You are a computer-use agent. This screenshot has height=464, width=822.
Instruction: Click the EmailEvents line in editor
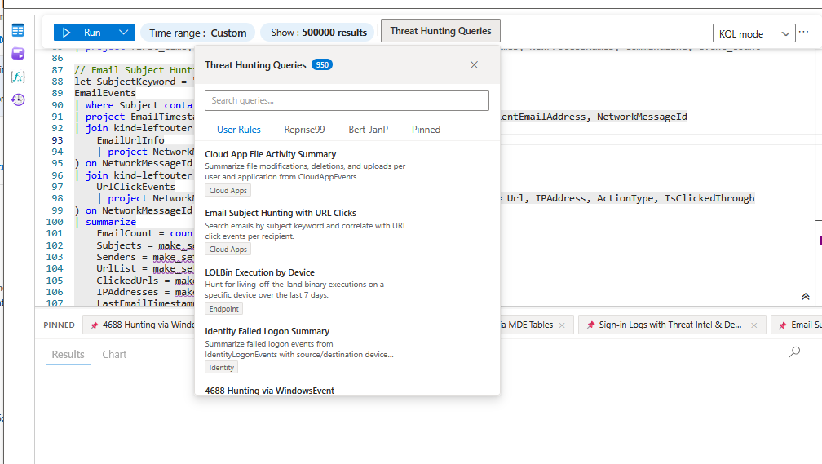tap(105, 93)
